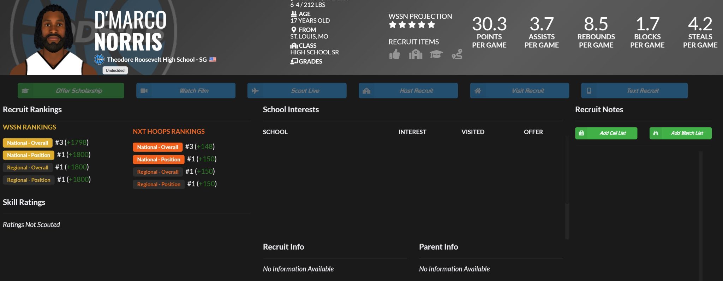Add recruit to Call List
Screen dimensions: 723x281
tap(606, 133)
